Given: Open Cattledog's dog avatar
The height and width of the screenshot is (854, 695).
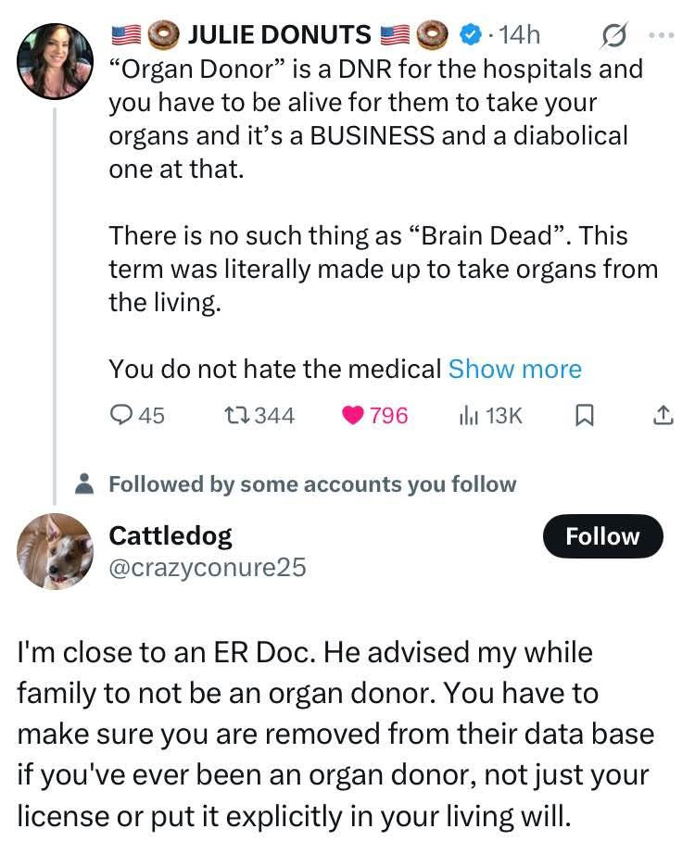Looking at the screenshot, I should coord(56,552).
